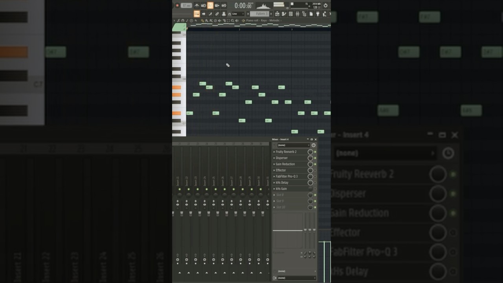Disable the Disperser effect LED
503x283 pixels.
point(315,158)
